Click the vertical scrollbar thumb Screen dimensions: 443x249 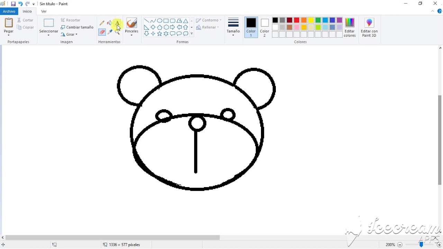coord(440,140)
